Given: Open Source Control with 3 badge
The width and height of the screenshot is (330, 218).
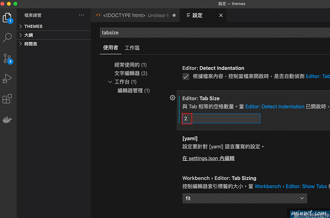Looking at the screenshot, I should coord(7,59).
